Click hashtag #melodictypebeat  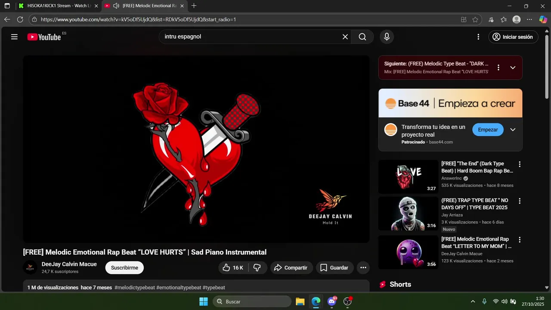click(x=134, y=288)
